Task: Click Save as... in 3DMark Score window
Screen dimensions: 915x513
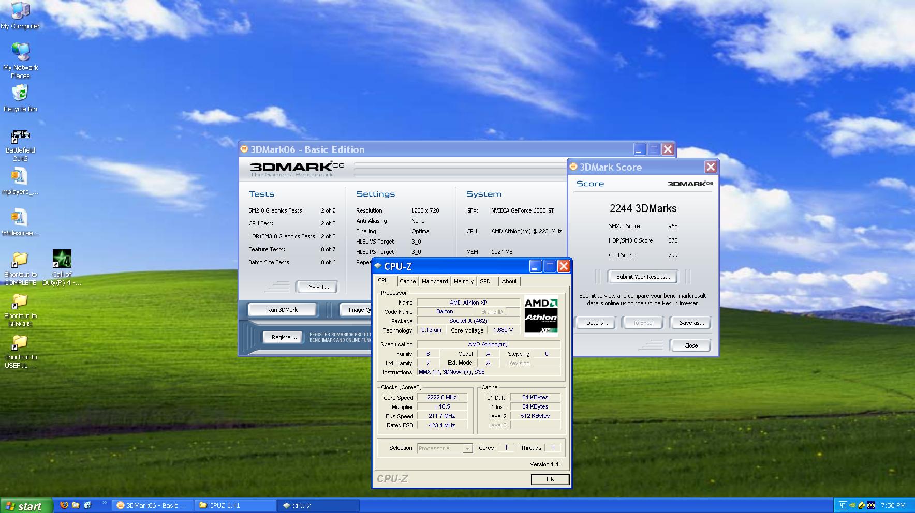Action: coord(691,323)
